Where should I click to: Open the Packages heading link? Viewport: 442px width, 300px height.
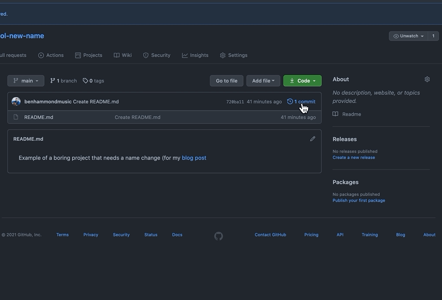coord(346,182)
